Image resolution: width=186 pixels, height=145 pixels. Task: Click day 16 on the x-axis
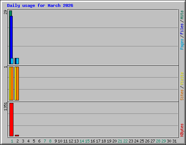(93, 141)
